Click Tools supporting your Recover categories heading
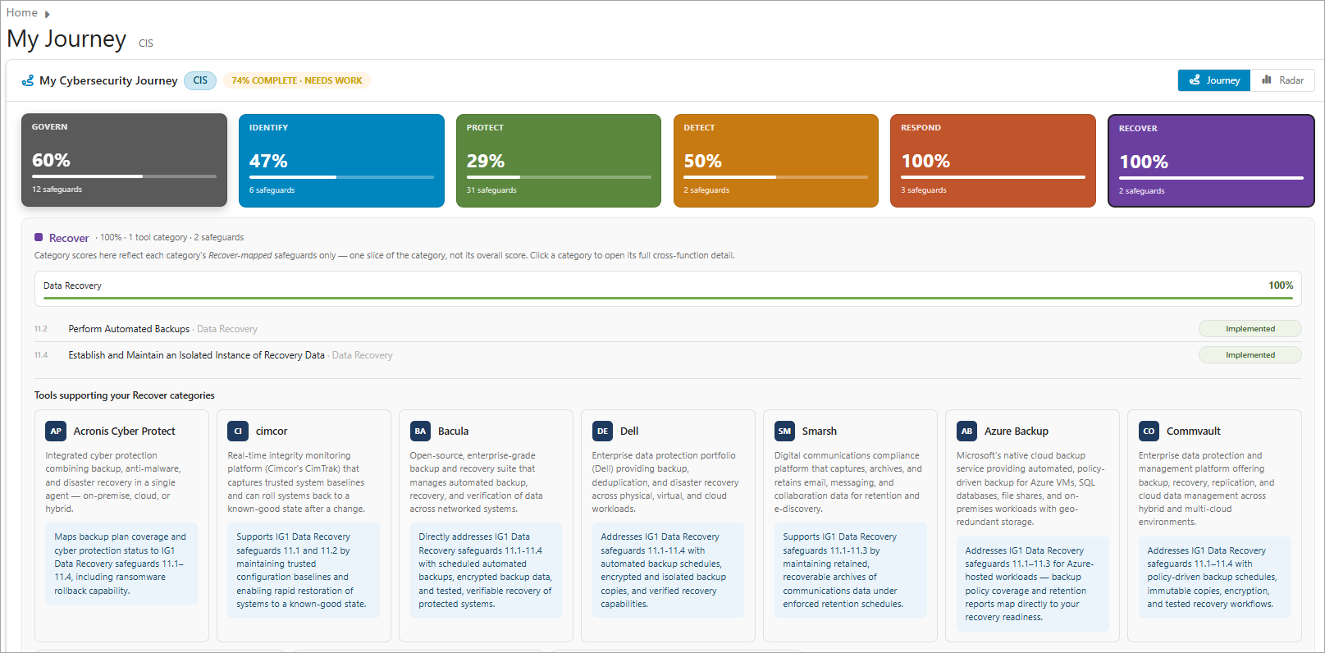The image size is (1325, 653). (x=125, y=395)
